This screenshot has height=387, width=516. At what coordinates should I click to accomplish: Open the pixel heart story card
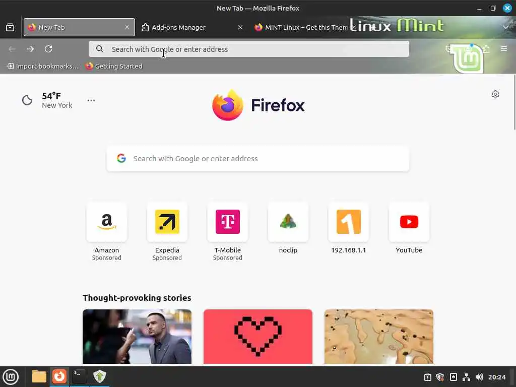(257, 336)
